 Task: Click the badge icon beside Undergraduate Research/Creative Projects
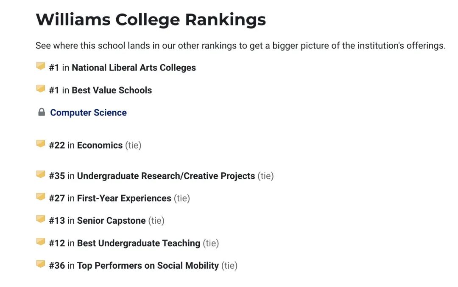41,174
